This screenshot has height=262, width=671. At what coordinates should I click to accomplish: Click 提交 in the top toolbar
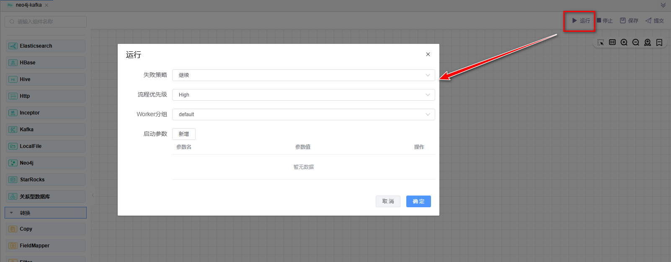[655, 20]
